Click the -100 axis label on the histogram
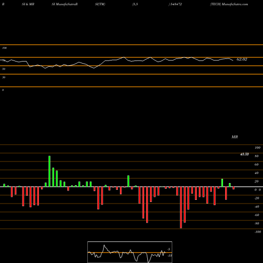Image resolution: width=263 pixels, height=263 pixels. point(258,232)
